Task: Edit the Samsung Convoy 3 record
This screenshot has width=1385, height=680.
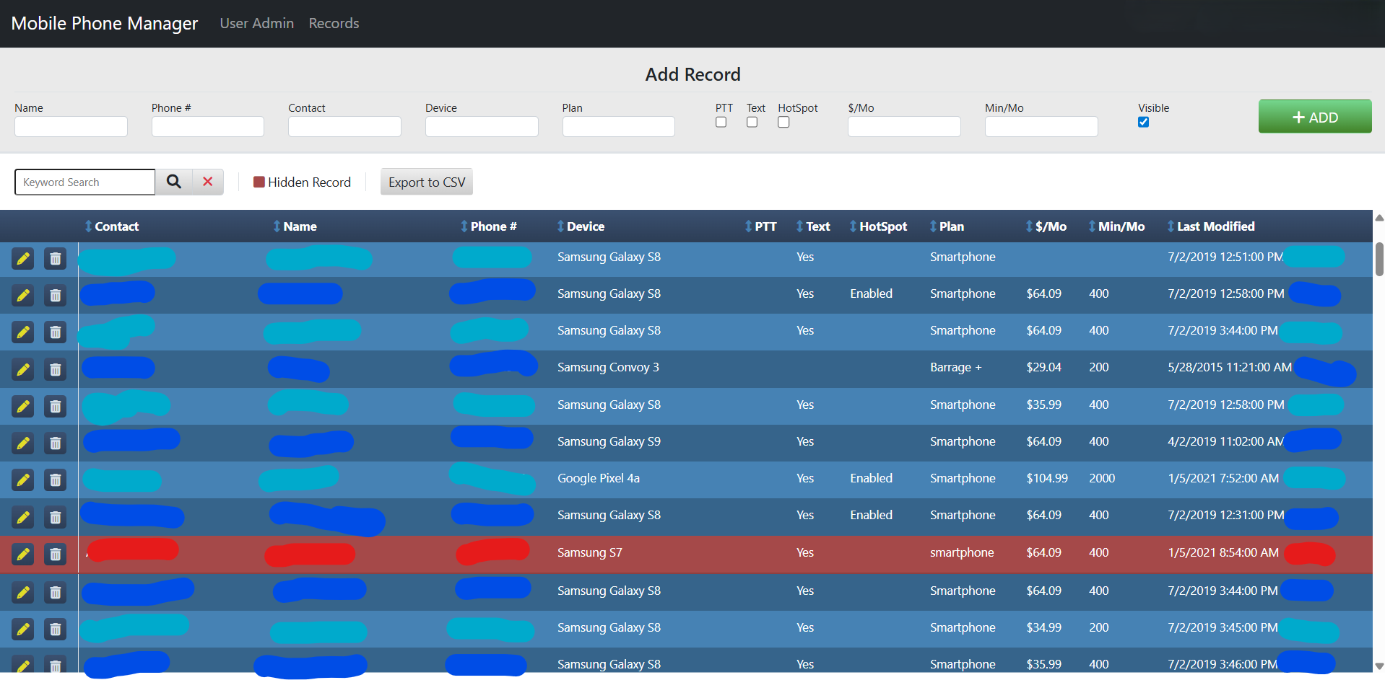Action: point(22,369)
